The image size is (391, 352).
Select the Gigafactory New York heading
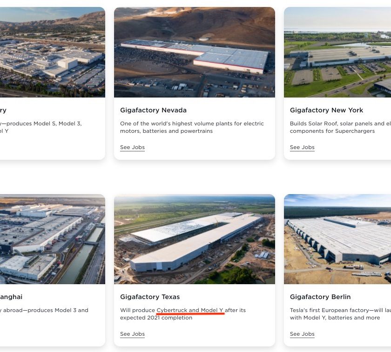[x=326, y=110]
